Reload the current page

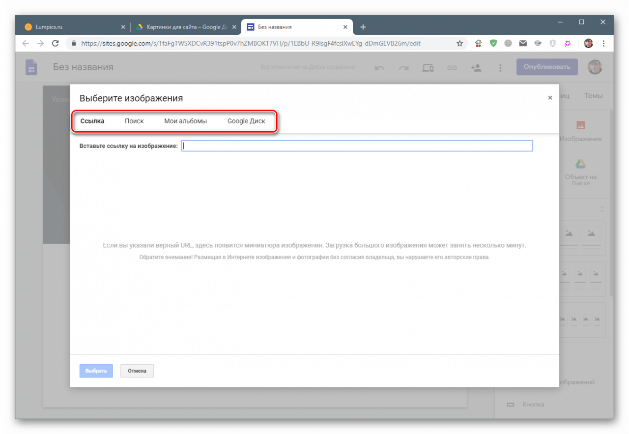point(56,43)
